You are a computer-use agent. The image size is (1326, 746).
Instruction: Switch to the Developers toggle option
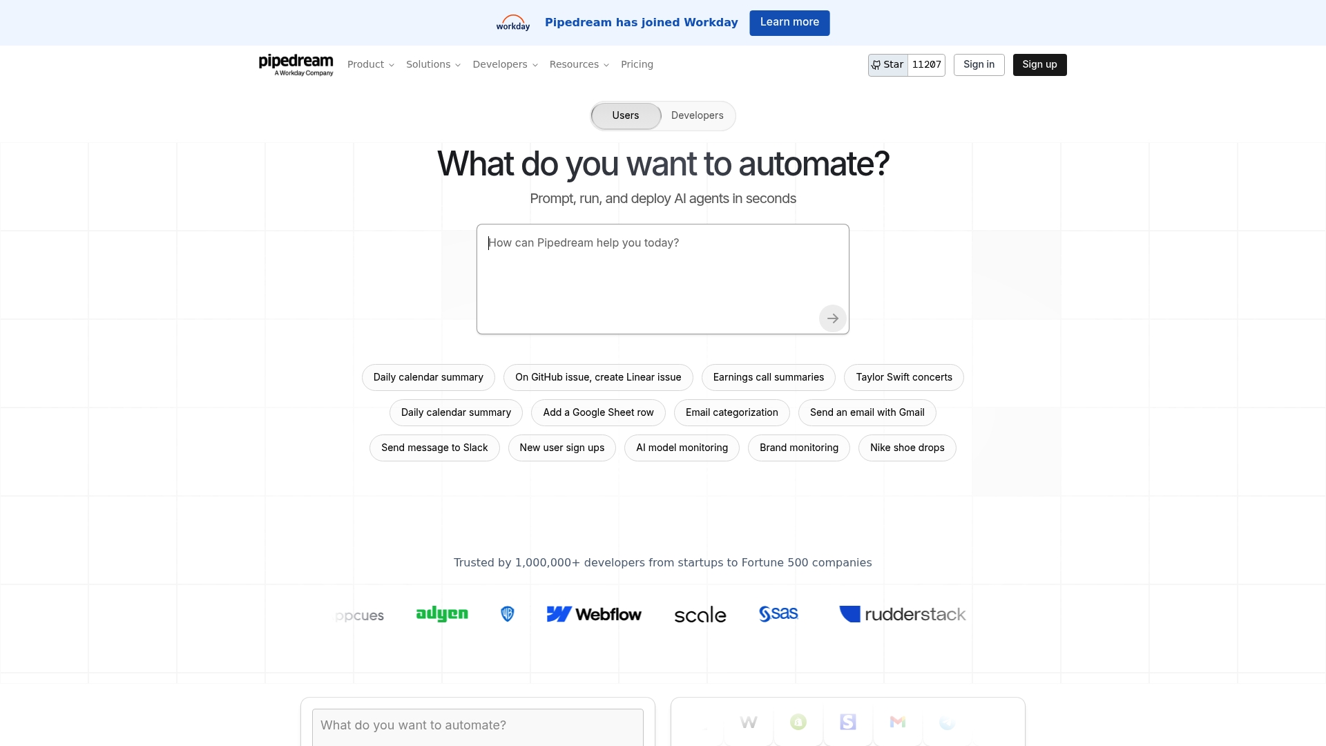click(x=697, y=115)
